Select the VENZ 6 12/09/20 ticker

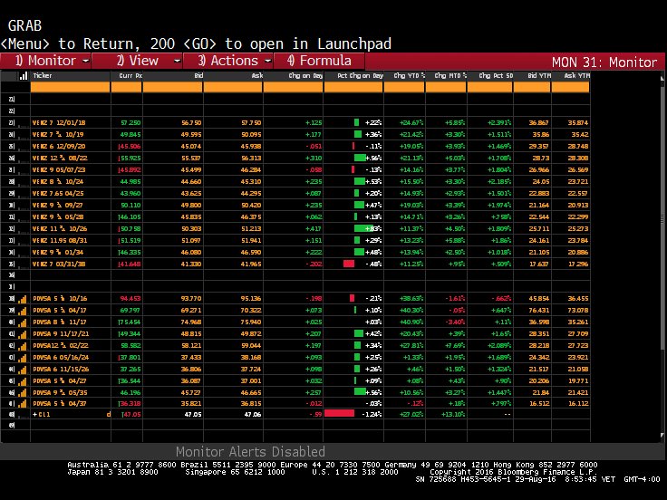59,146
